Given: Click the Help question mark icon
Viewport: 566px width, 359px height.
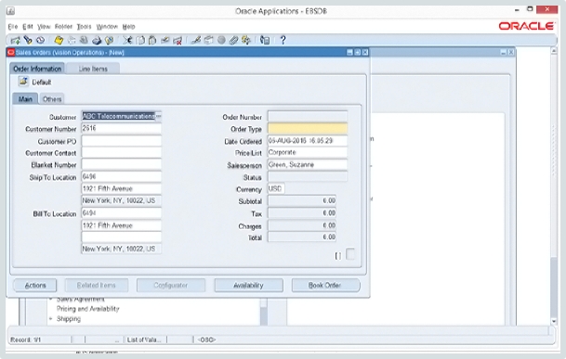Looking at the screenshot, I should point(283,40).
